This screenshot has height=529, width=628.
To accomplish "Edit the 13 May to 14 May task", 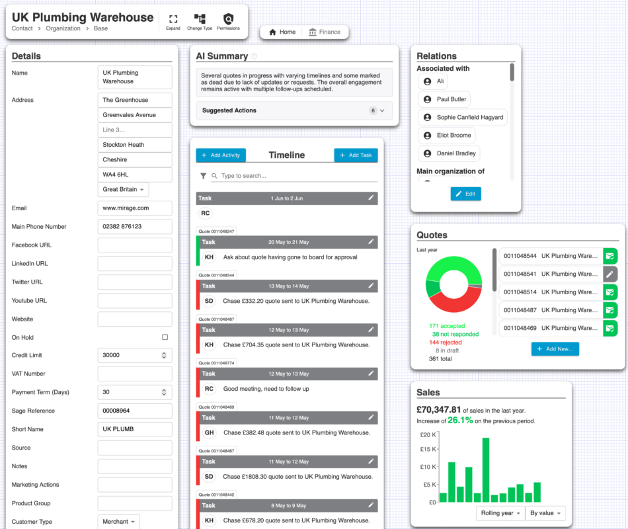I will pyautogui.click(x=371, y=286).
